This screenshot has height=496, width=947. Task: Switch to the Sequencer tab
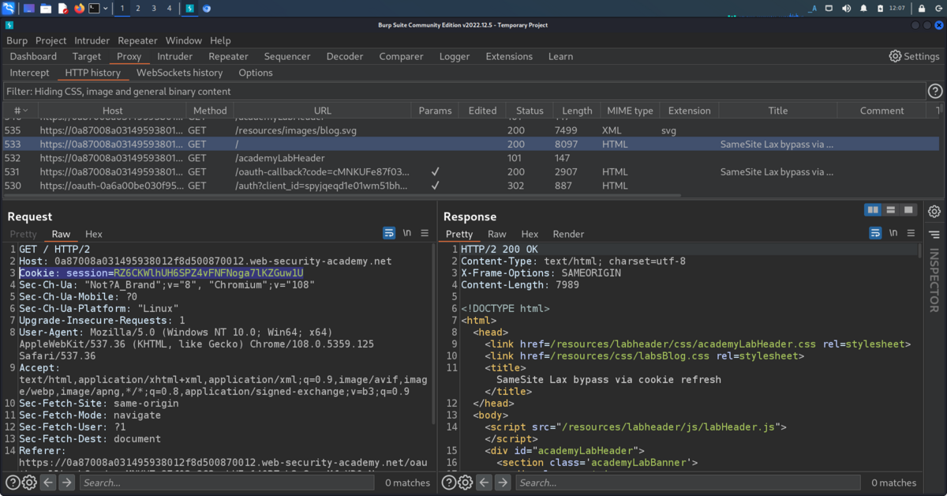(x=287, y=56)
